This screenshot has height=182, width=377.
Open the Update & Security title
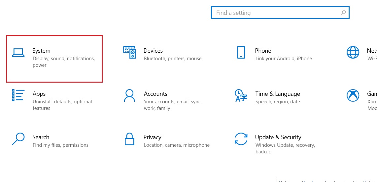pyautogui.click(x=278, y=137)
